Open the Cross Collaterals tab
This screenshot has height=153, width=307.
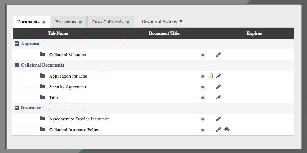point(110,22)
